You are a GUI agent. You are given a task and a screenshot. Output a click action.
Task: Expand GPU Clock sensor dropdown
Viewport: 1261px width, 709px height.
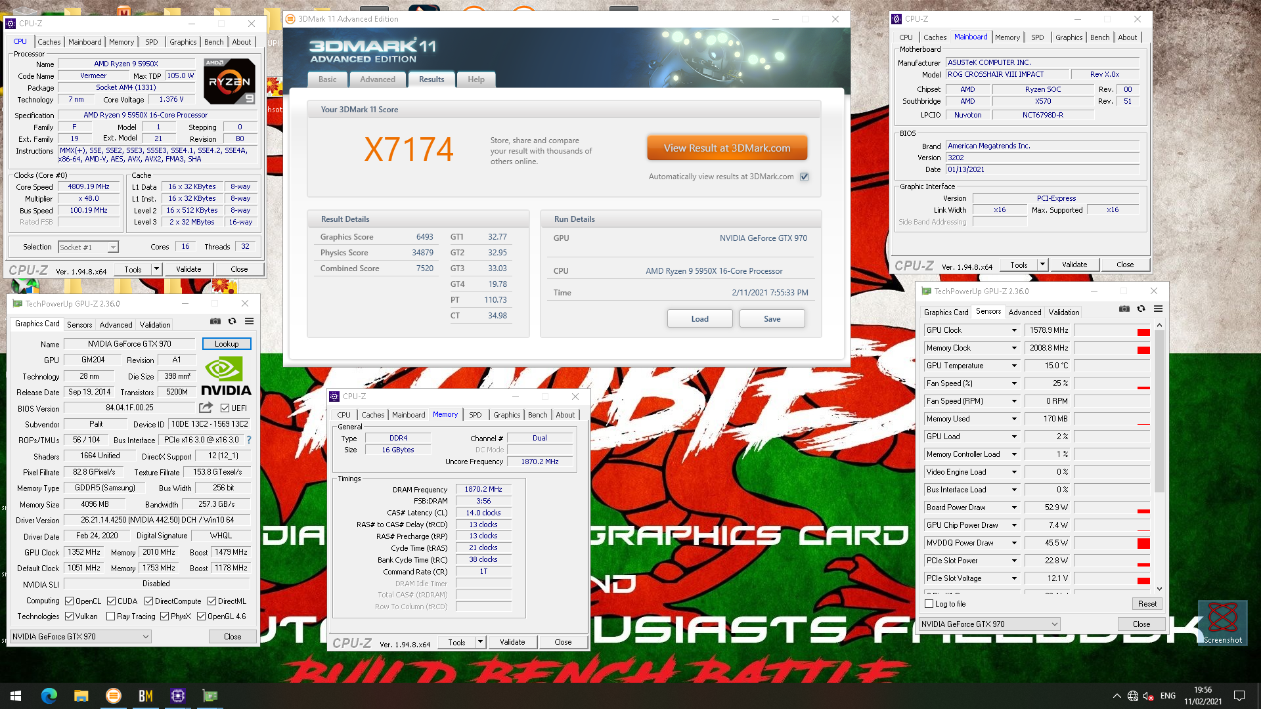(x=1014, y=330)
